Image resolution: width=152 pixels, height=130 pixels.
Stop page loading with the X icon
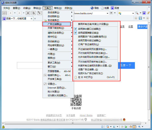pos(28,13)
